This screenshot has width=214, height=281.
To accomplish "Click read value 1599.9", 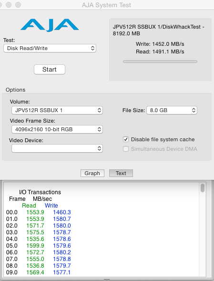I will (x=35, y=246).
